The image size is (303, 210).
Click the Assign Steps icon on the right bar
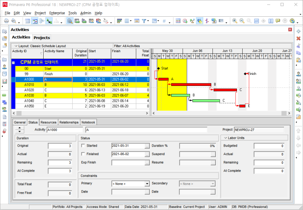click(299, 117)
